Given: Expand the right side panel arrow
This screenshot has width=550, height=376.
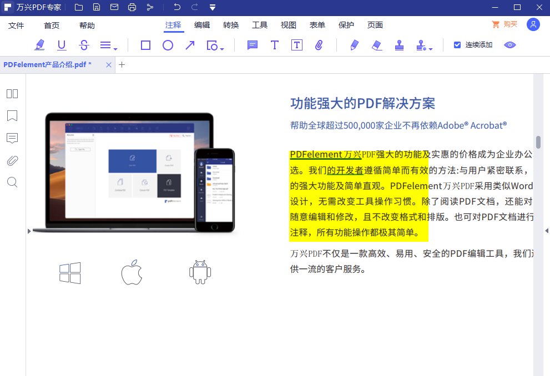Looking at the screenshot, I should (547, 231).
